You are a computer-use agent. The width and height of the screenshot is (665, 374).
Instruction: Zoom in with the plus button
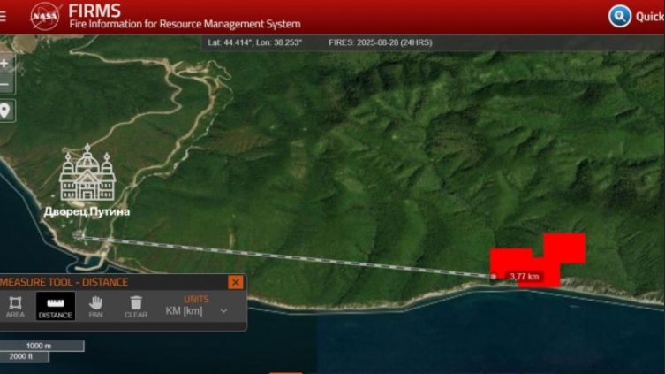(5, 64)
